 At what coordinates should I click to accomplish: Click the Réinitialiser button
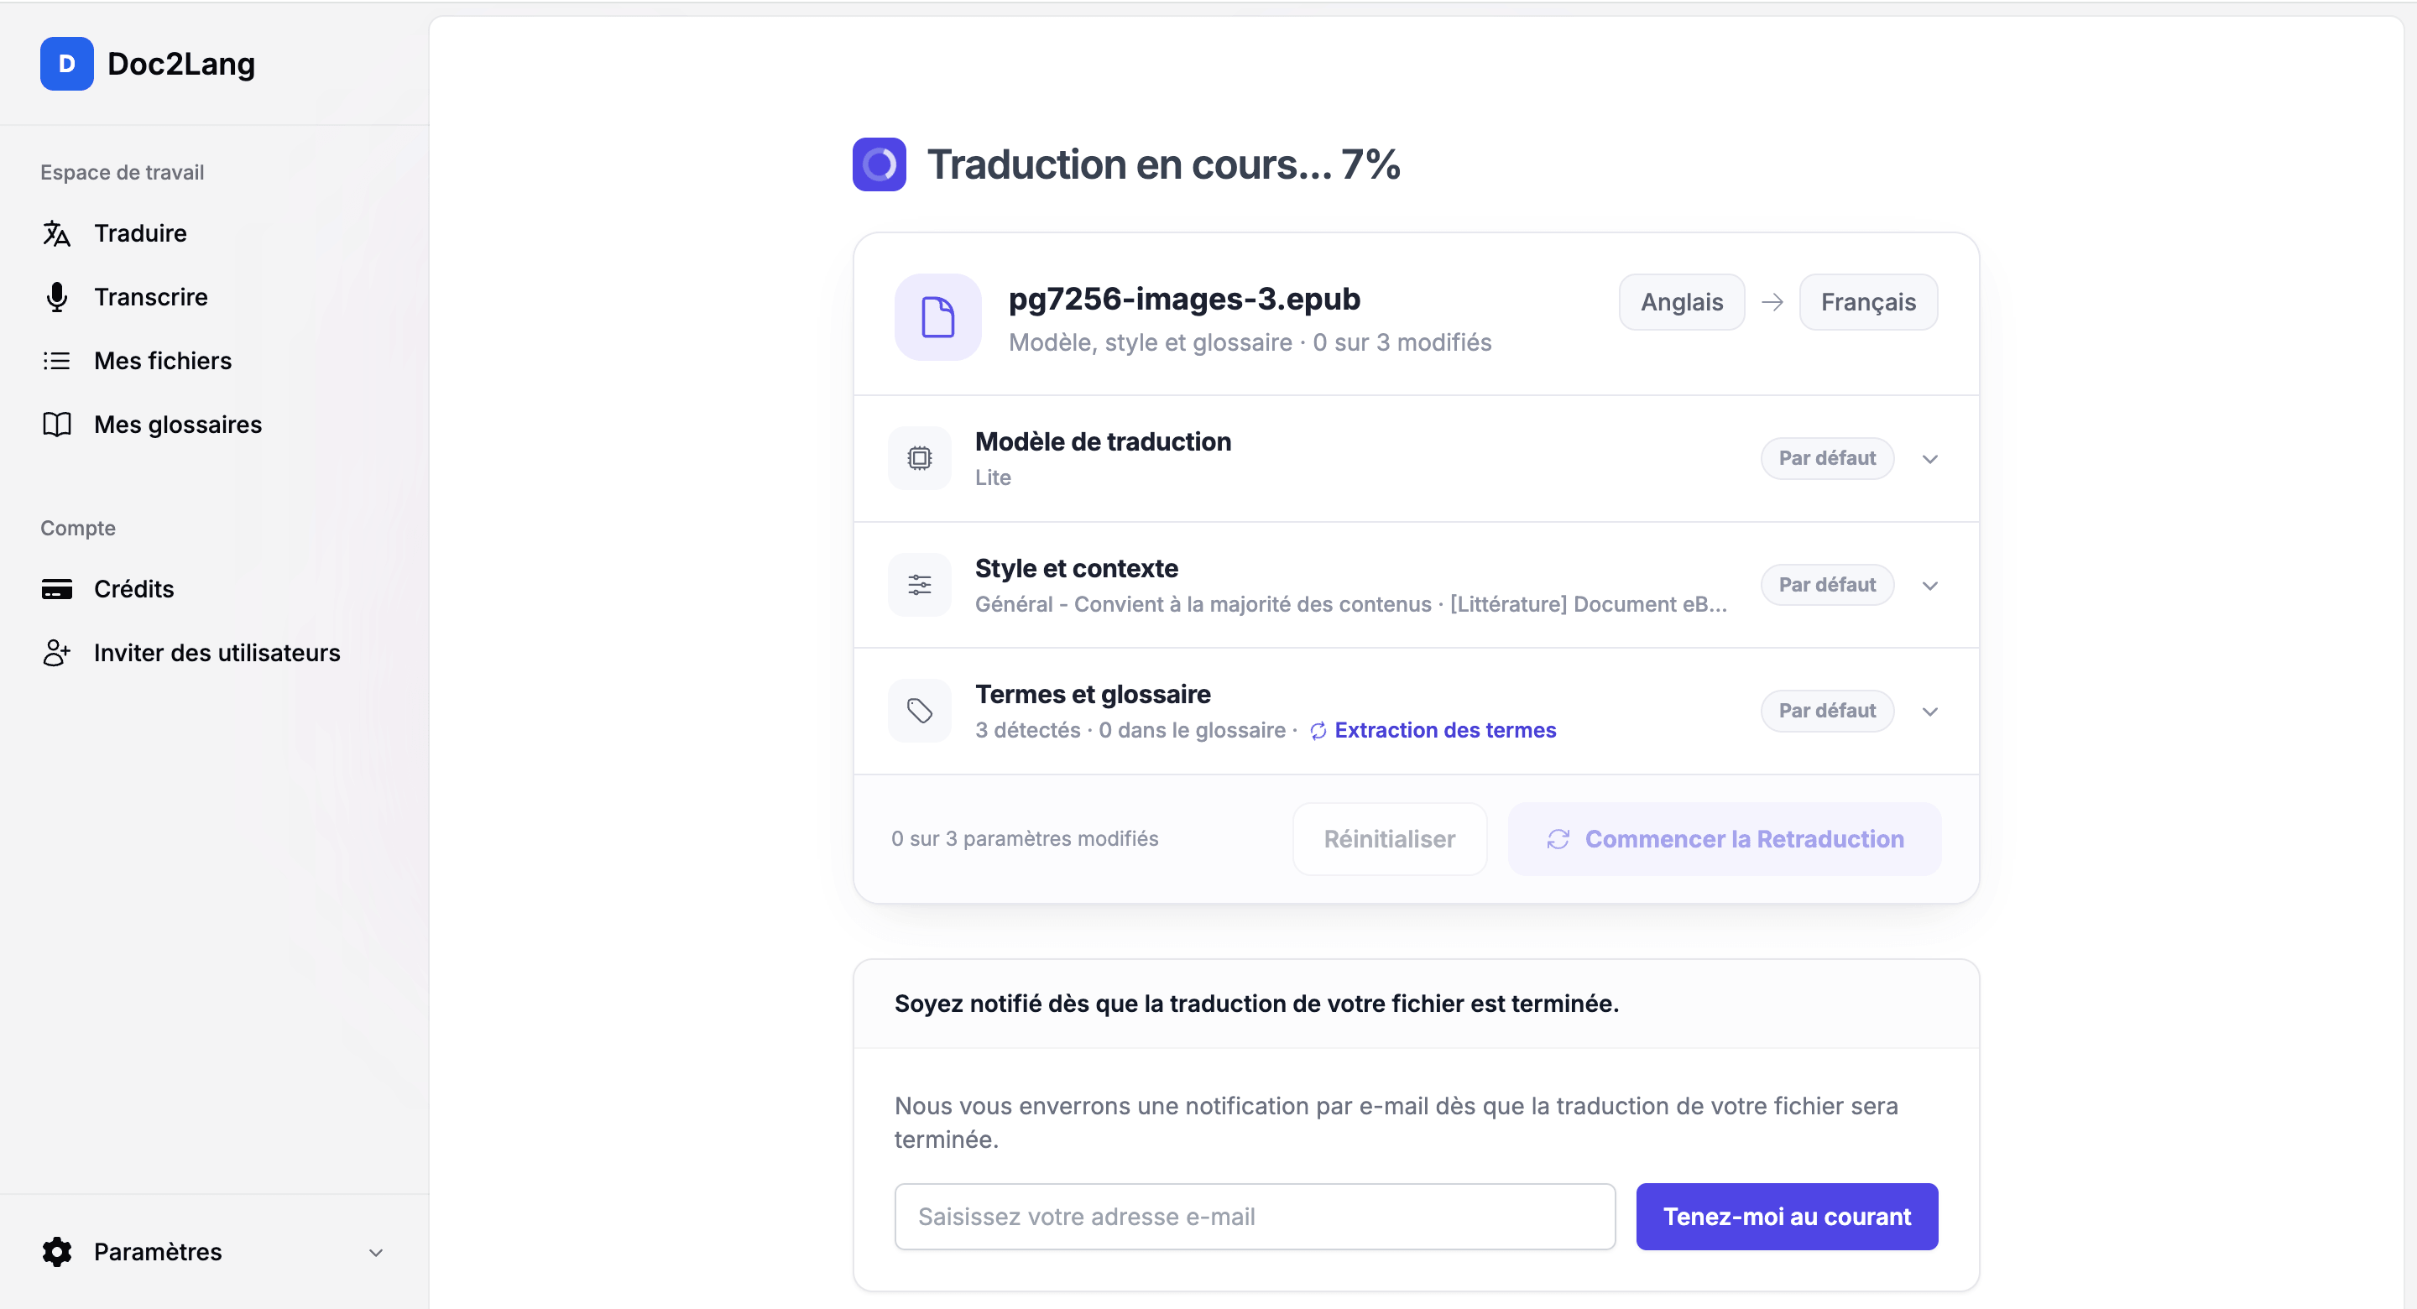point(1390,840)
